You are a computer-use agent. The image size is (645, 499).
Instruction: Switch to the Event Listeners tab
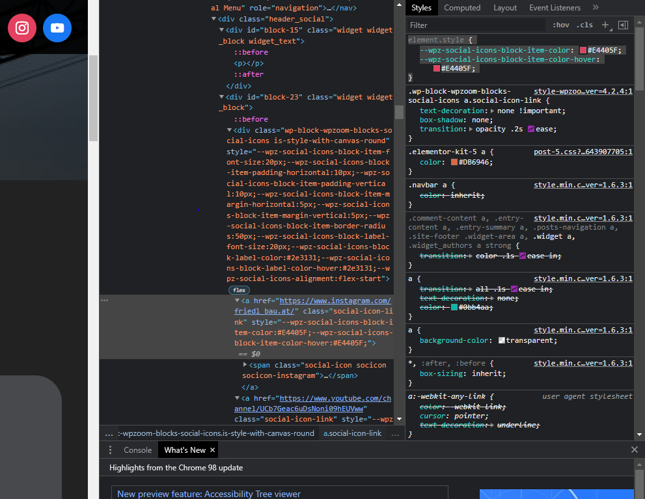point(555,8)
